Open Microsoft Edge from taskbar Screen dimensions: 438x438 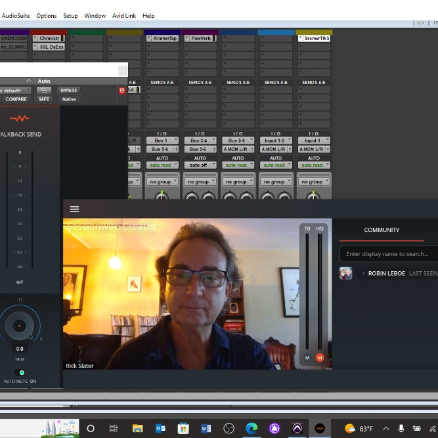tap(252, 428)
